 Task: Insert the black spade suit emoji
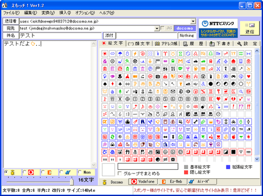105,84
